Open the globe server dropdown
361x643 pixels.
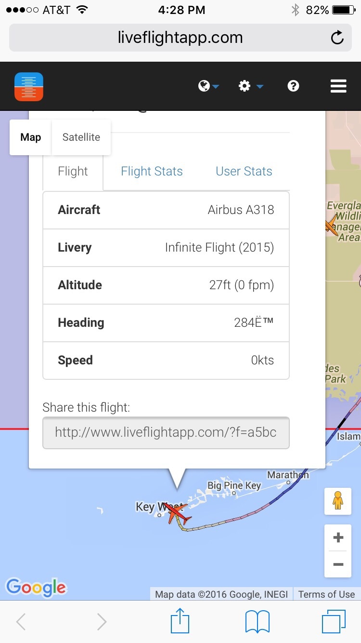click(208, 86)
